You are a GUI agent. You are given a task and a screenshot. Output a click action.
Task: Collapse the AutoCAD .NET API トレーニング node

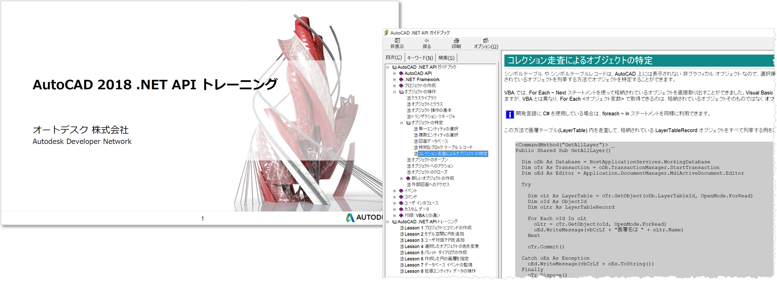point(388,222)
